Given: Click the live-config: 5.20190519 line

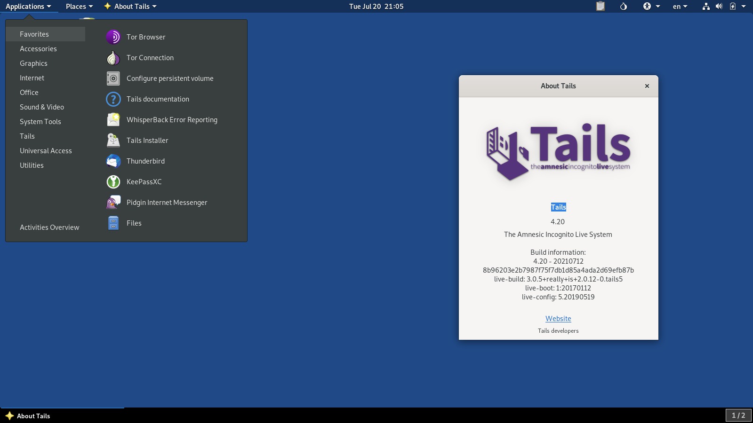Looking at the screenshot, I should [x=558, y=297].
